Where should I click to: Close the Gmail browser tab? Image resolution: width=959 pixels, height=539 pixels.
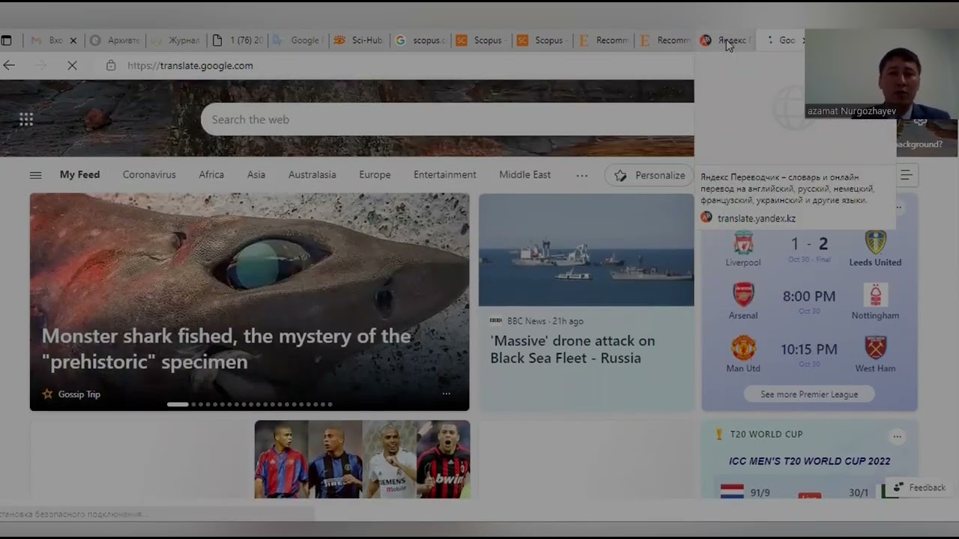[x=73, y=40]
